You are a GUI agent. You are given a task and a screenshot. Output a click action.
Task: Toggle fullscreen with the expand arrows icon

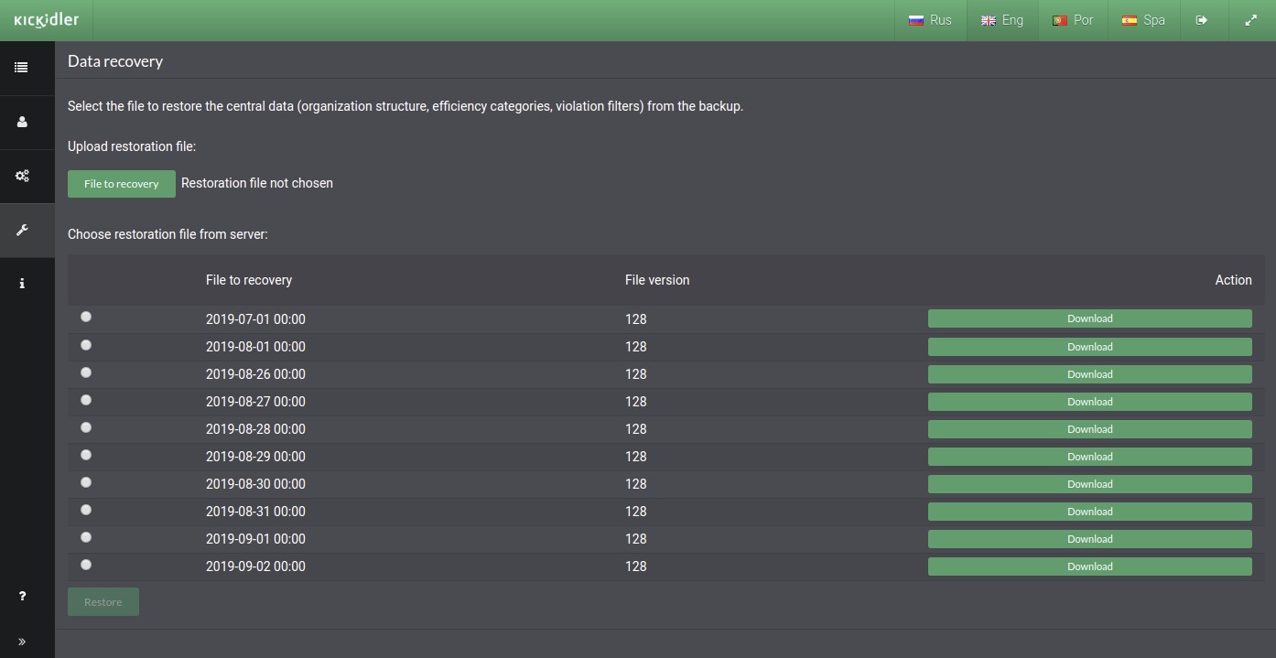pos(1250,20)
